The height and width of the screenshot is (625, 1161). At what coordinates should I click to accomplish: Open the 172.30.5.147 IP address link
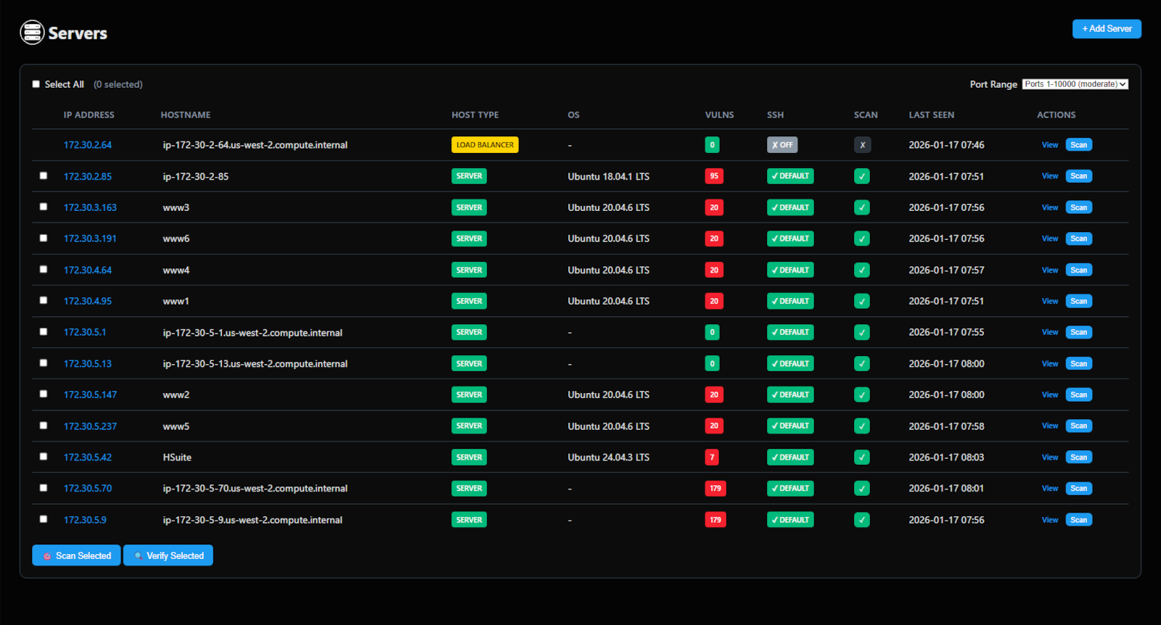(90, 395)
